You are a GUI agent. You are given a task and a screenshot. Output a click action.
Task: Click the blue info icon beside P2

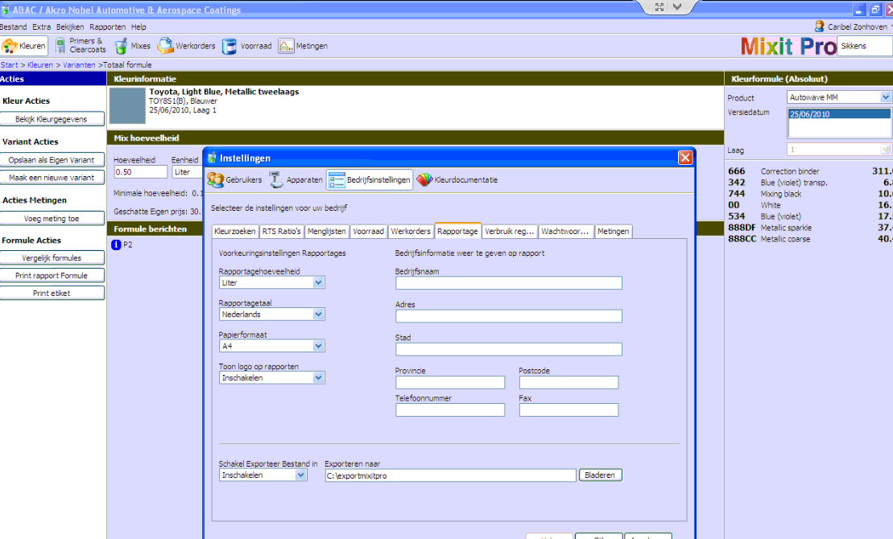116,245
